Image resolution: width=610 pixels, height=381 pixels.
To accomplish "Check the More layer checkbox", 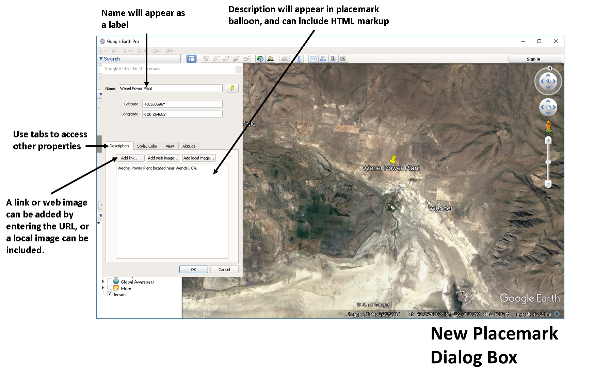I will (110, 288).
